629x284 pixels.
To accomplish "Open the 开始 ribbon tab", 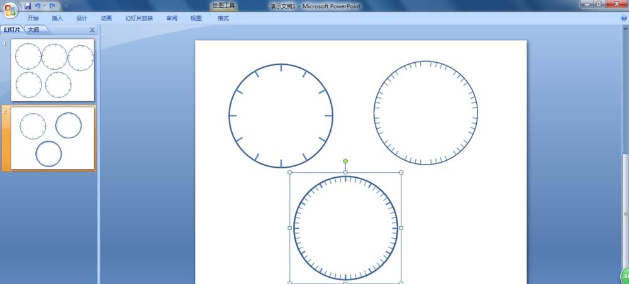I will 33,18.
